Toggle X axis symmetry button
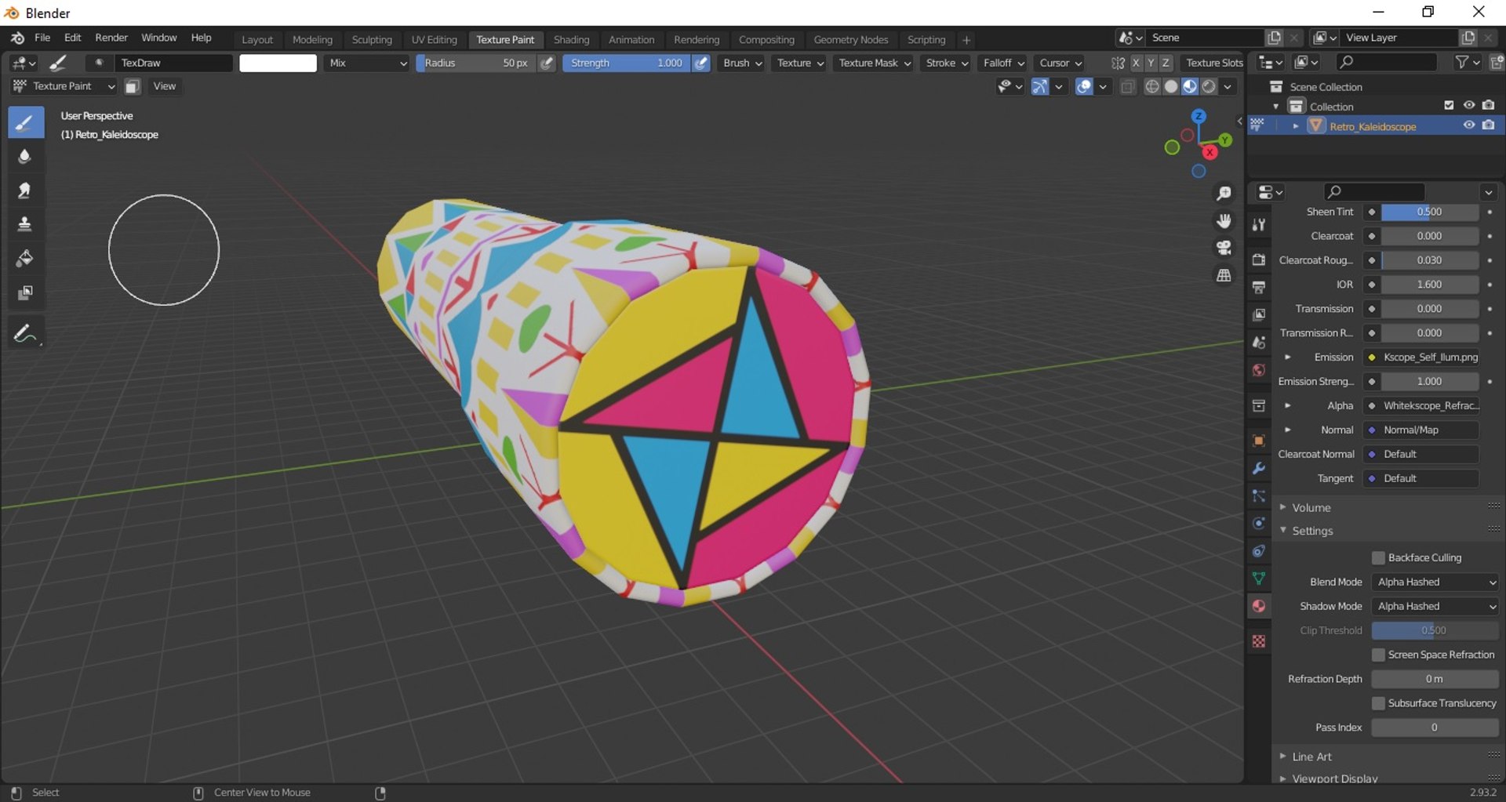Screen dimensions: 1506x802 [x=1136, y=63]
